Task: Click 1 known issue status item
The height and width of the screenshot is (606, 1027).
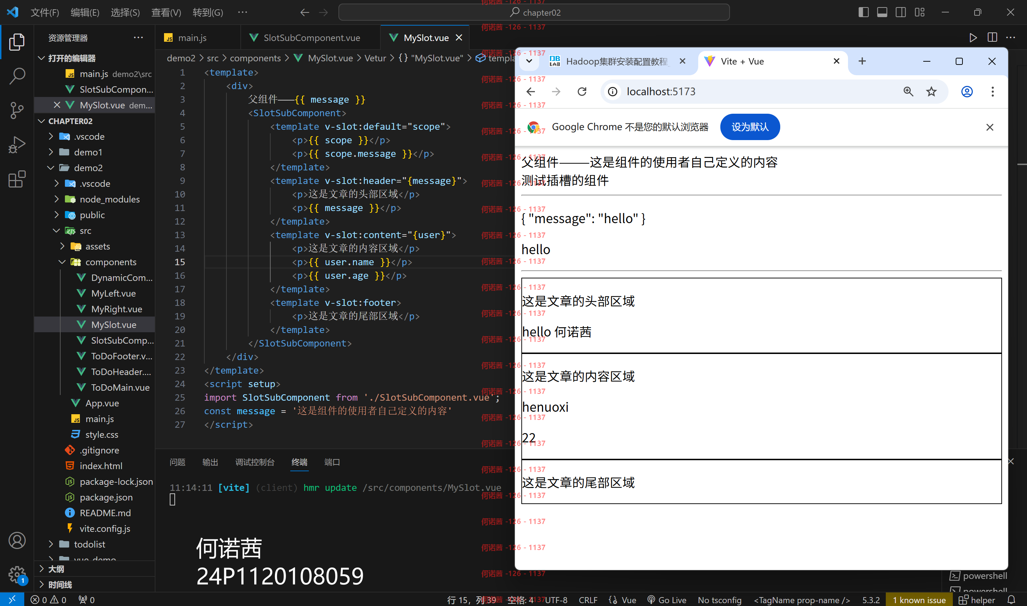Action: (919, 600)
